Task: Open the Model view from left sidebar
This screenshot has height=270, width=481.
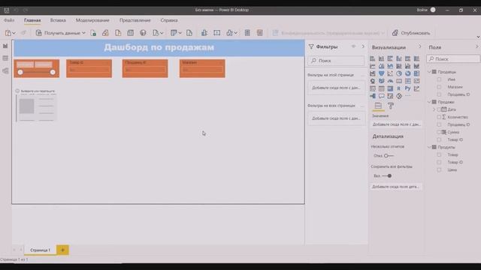Action: [x=5, y=70]
